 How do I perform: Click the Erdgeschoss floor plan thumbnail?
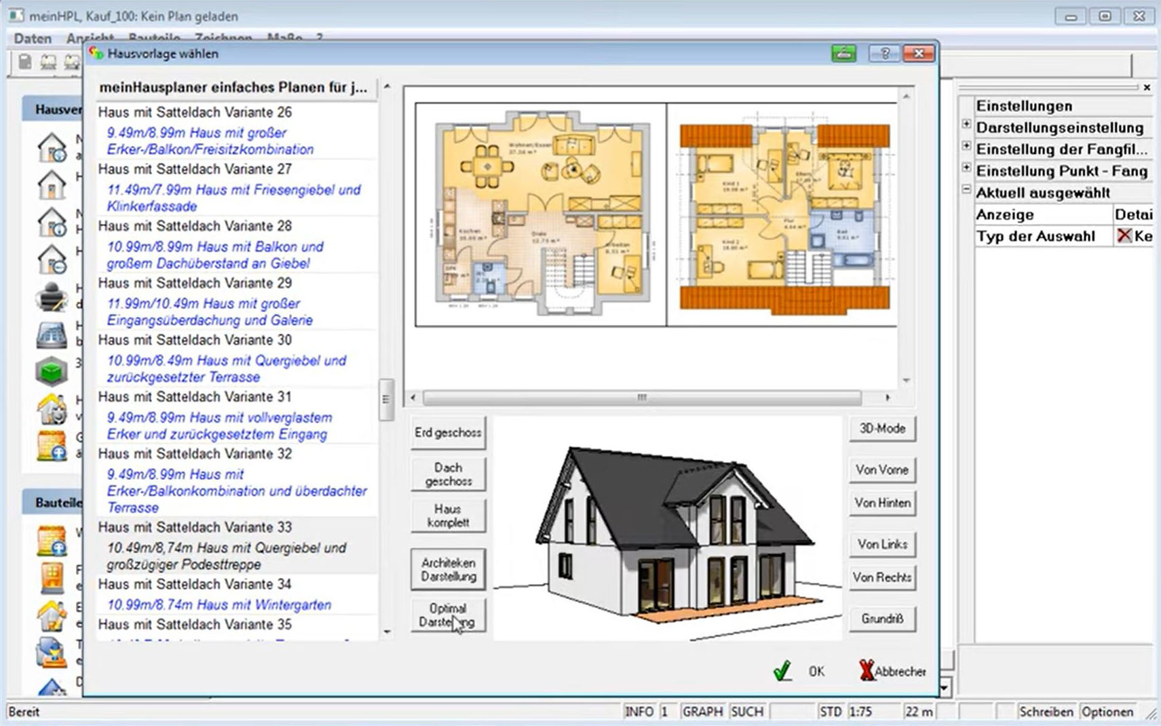[x=541, y=214]
